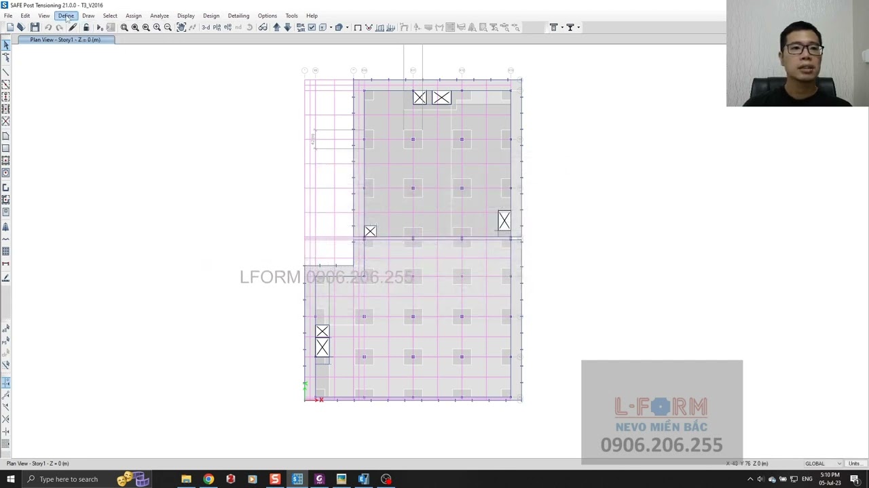Open the Design menu
Viewport: 869px width, 488px height.
pos(211,16)
